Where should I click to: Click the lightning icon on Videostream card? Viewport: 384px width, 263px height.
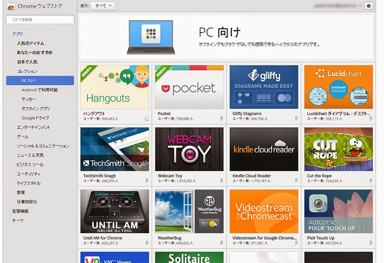pyautogui.click(x=296, y=243)
